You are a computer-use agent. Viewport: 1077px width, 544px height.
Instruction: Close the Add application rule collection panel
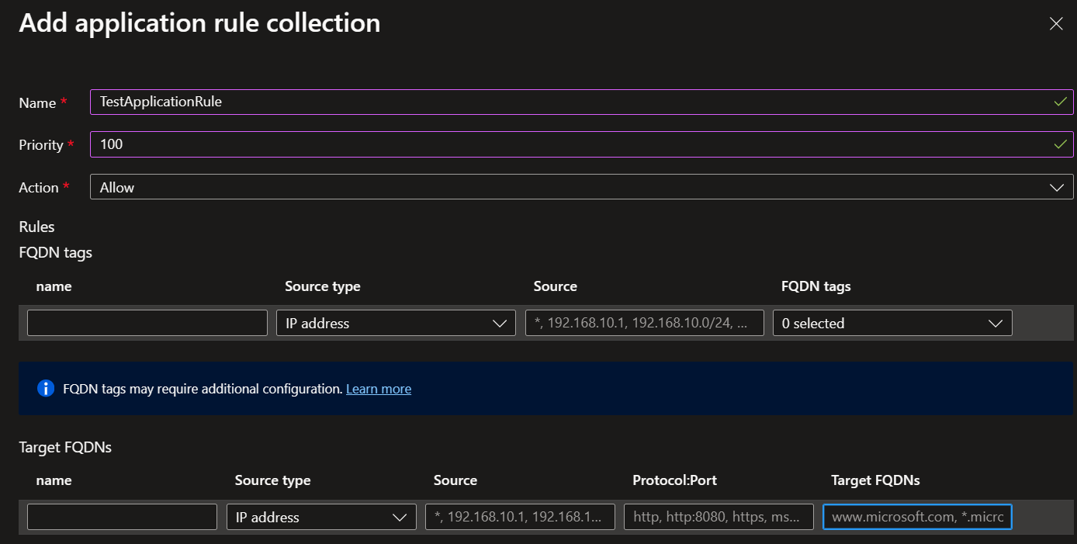[1056, 24]
